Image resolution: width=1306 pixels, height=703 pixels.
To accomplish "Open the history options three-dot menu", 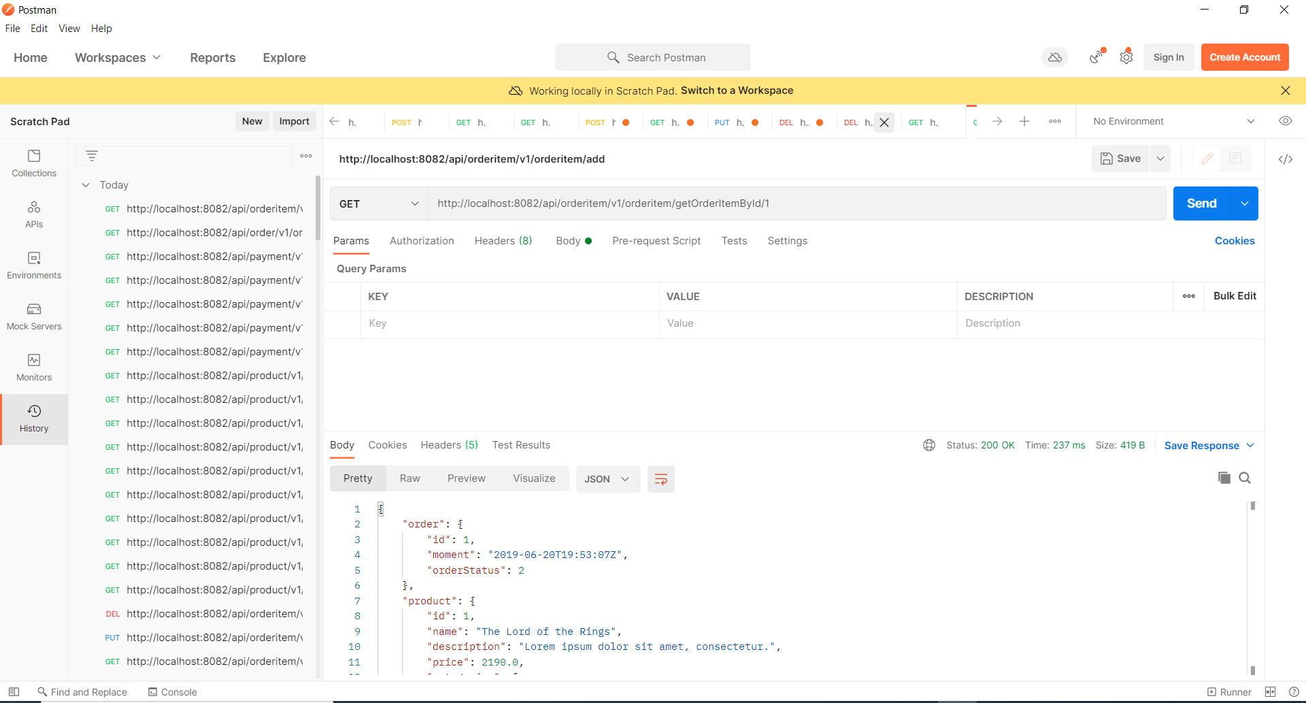I will click(x=306, y=156).
